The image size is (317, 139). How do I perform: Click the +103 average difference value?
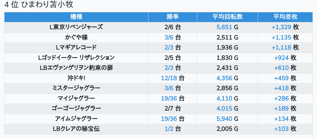click(281, 129)
